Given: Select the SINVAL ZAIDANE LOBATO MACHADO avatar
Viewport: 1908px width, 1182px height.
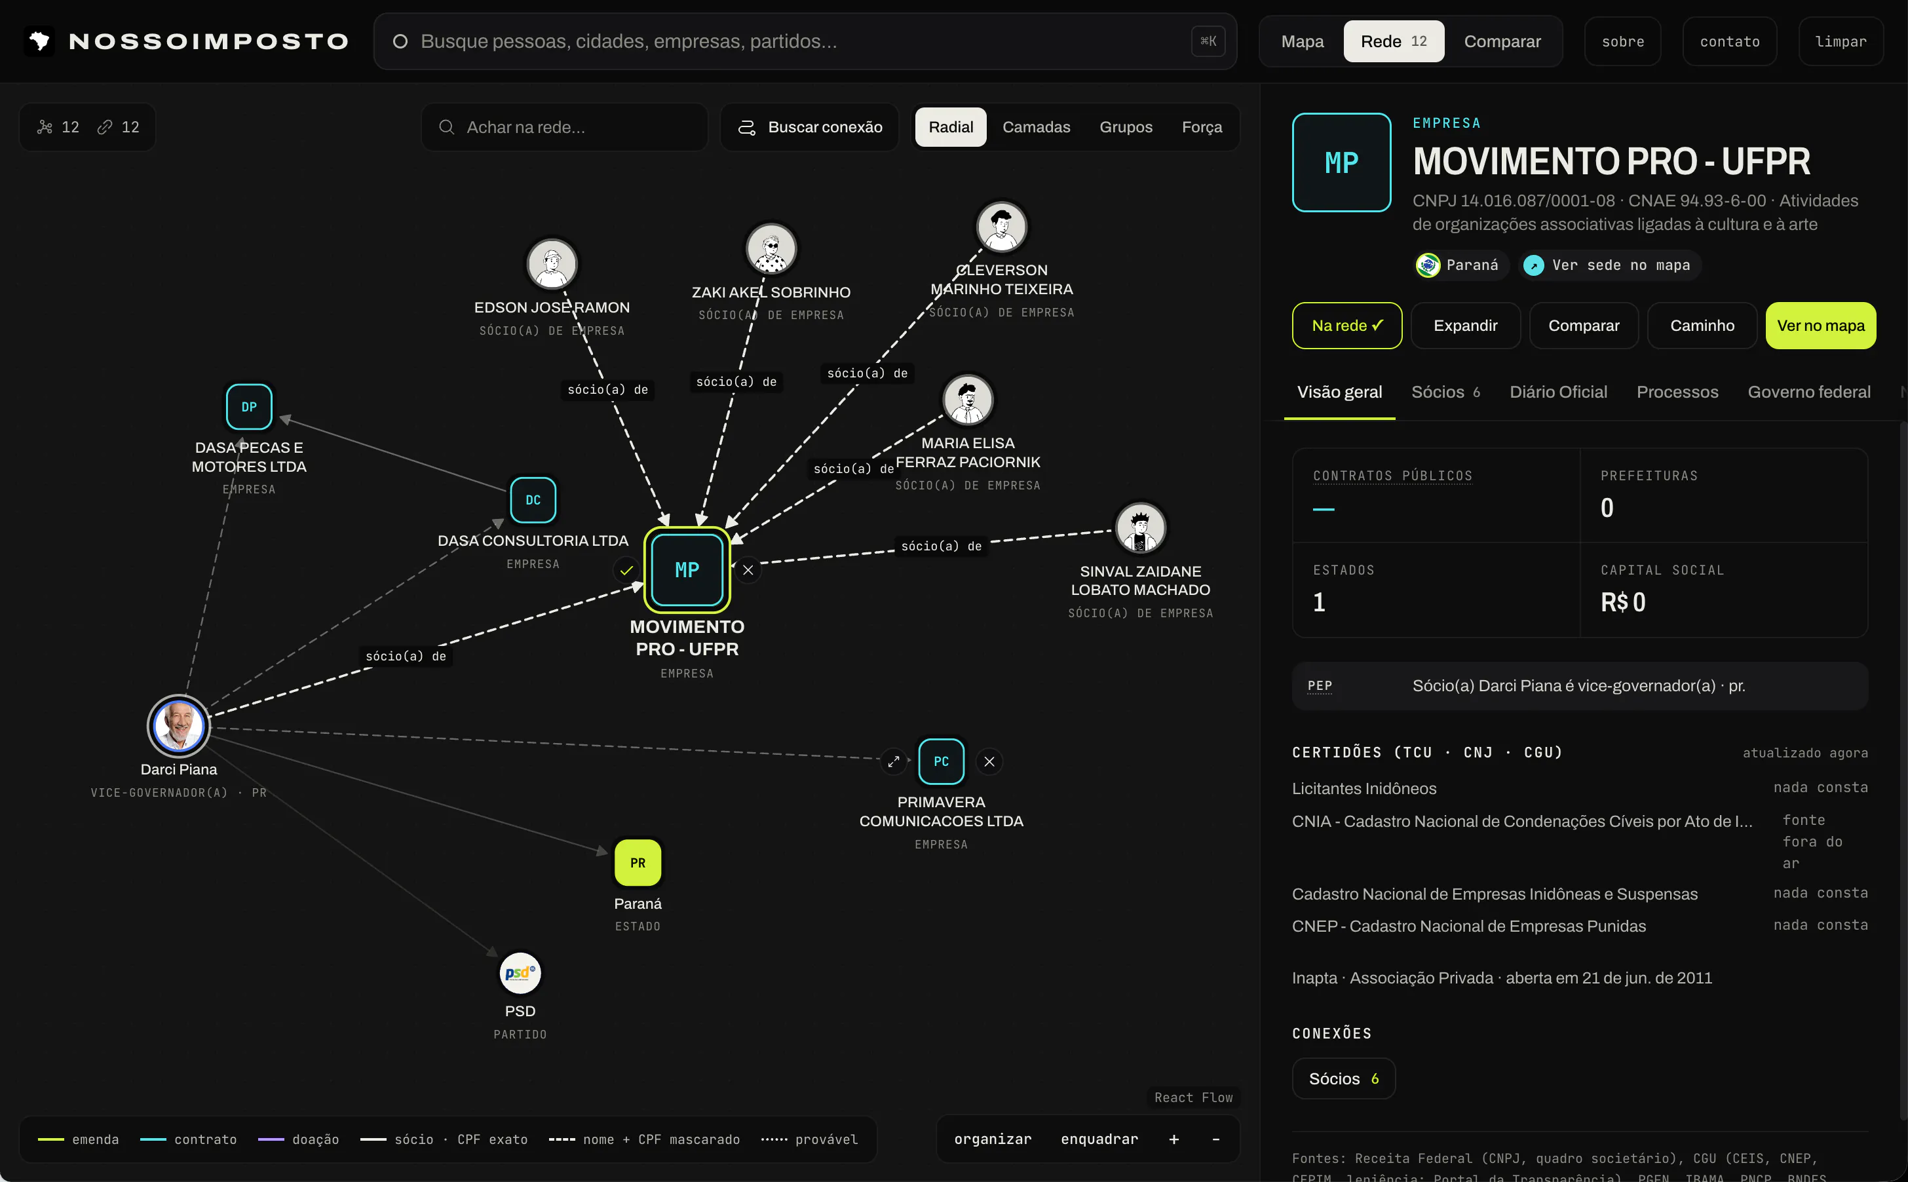Looking at the screenshot, I should 1141,527.
